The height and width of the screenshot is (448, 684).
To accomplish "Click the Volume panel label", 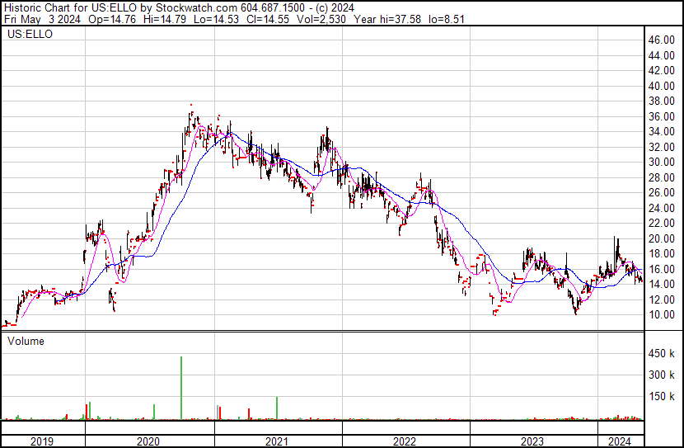I will 26,341.
